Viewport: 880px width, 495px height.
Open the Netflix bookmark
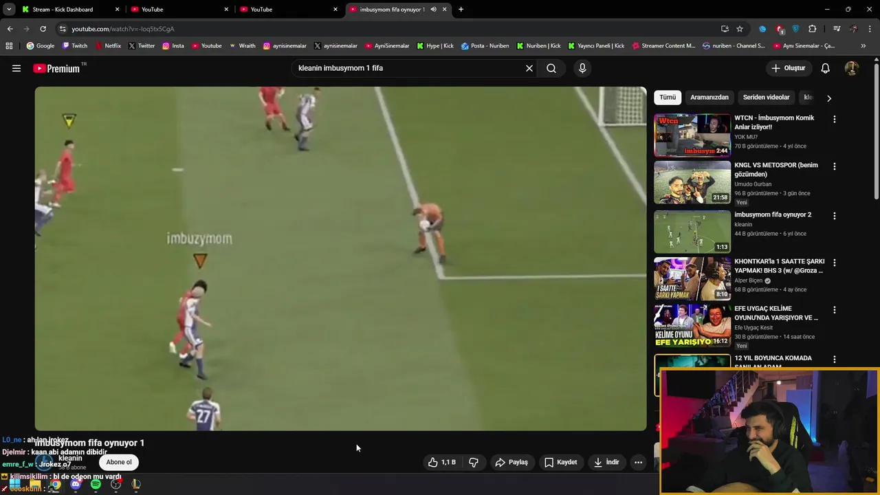coord(108,46)
